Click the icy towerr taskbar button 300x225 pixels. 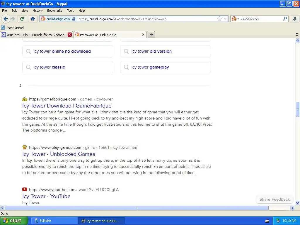(101, 221)
